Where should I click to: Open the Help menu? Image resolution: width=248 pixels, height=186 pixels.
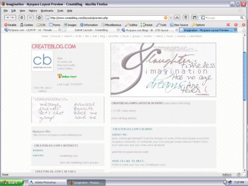click(x=70, y=11)
